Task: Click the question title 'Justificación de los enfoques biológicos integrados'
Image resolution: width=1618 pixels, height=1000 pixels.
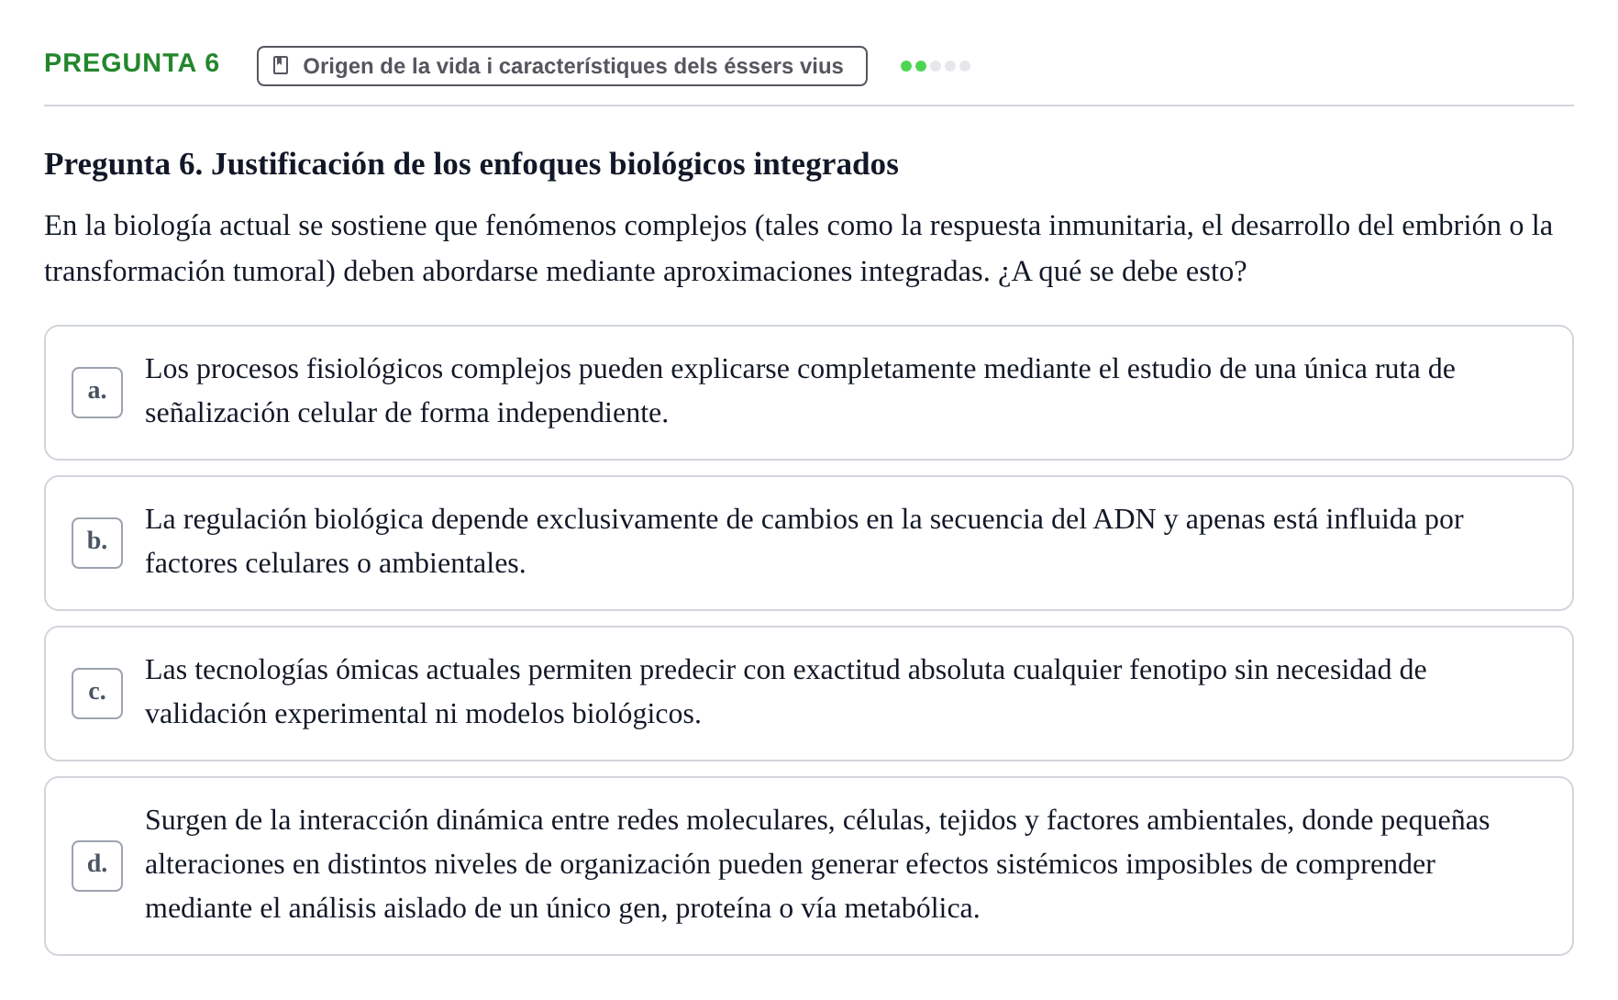Action: pyautogui.click(x=471, y=164)
